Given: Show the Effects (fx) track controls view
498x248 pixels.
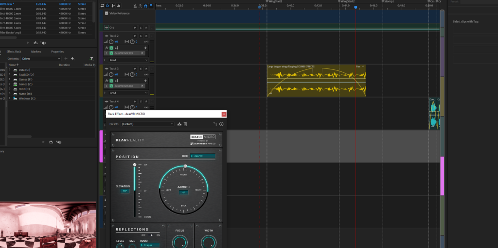Looking at the screenshot, I should coord(107,5).
